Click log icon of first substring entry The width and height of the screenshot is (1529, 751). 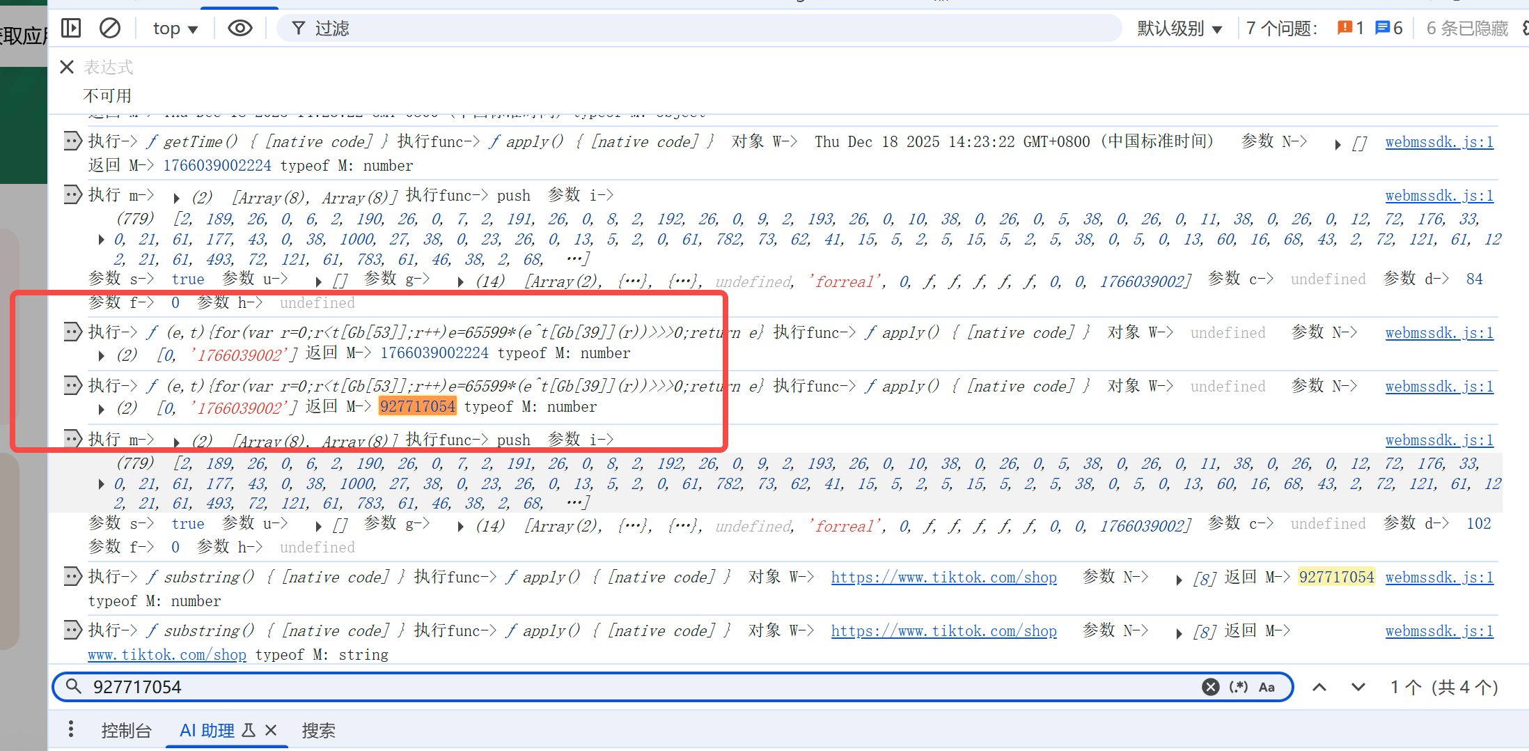pyautogui.click(x=72, y=576)
